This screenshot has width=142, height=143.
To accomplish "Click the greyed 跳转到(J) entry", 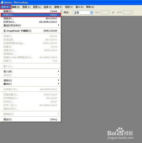I will [30, 114].
